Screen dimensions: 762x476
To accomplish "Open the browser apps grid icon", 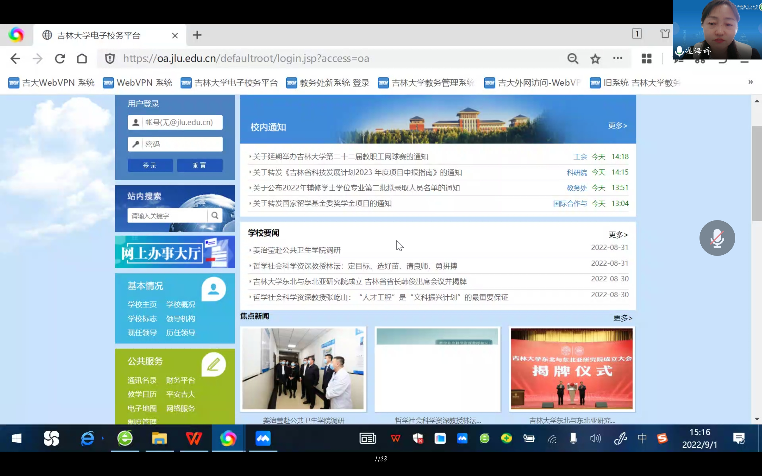I will pyautogui.click(x=647, y=59).
